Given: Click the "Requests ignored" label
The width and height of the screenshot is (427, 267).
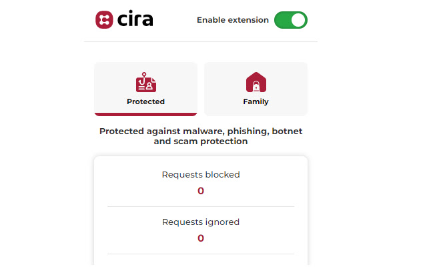Looking at the screenshot, I should pyautogui.click(x=201, y=222).
